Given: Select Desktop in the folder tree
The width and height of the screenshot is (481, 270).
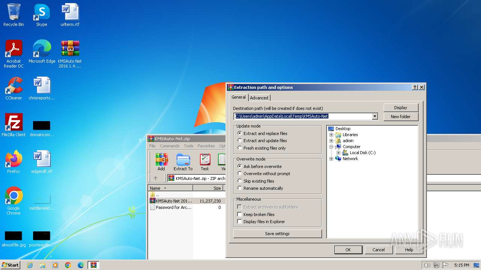Looking at the screenshot, I should (343, 129).
